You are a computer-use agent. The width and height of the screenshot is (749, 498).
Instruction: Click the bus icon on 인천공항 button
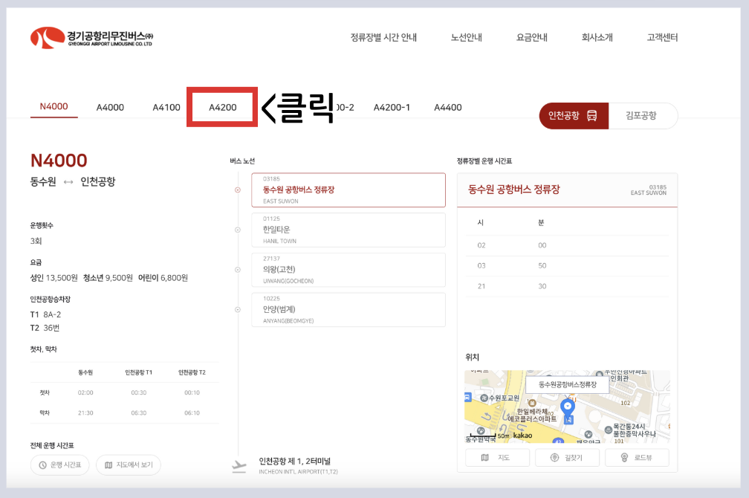tap(591, 116)
